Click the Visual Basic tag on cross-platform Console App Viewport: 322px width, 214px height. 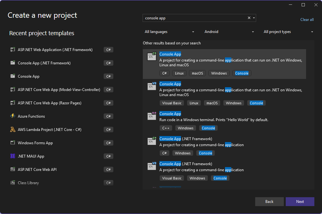click(172, 103)
